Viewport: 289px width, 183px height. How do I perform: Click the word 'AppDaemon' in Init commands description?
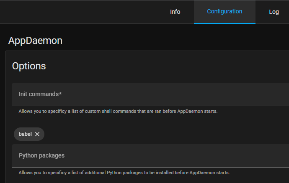pyautogui.click(x=191, y=112)
